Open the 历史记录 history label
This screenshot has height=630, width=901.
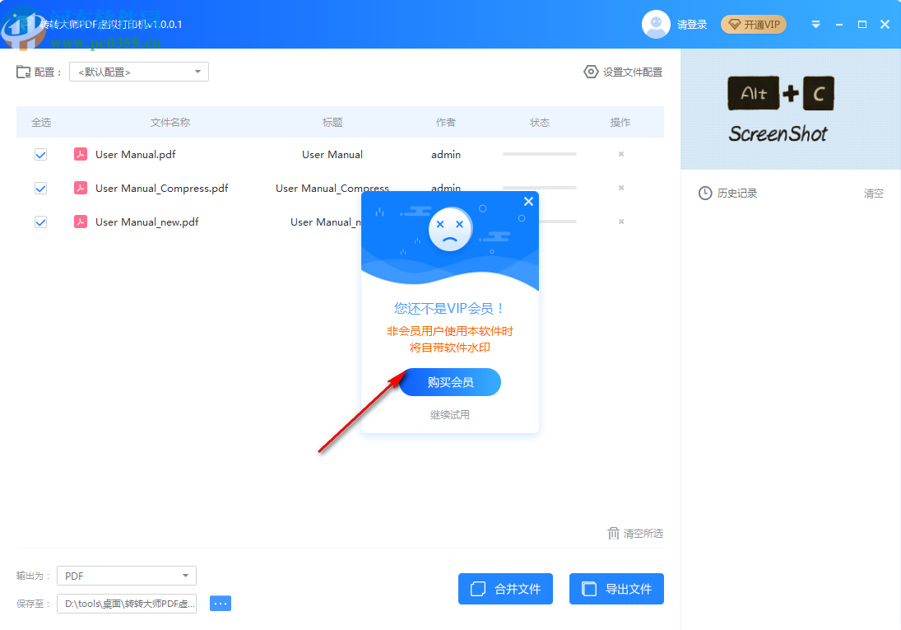pos(737,194)
